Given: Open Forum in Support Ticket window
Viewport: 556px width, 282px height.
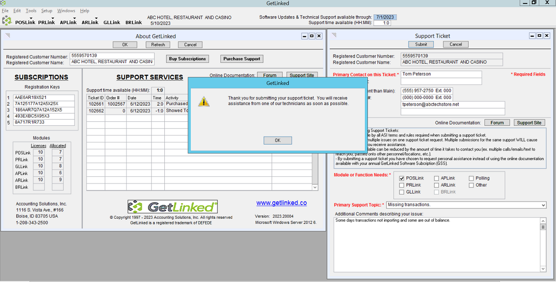Looking at the screenshot, I should (497, 123).
